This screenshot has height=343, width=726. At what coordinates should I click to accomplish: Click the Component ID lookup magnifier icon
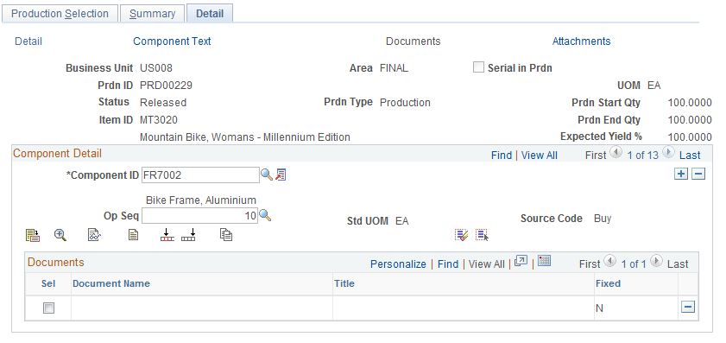pyautogui.click(x=266, y=175)
